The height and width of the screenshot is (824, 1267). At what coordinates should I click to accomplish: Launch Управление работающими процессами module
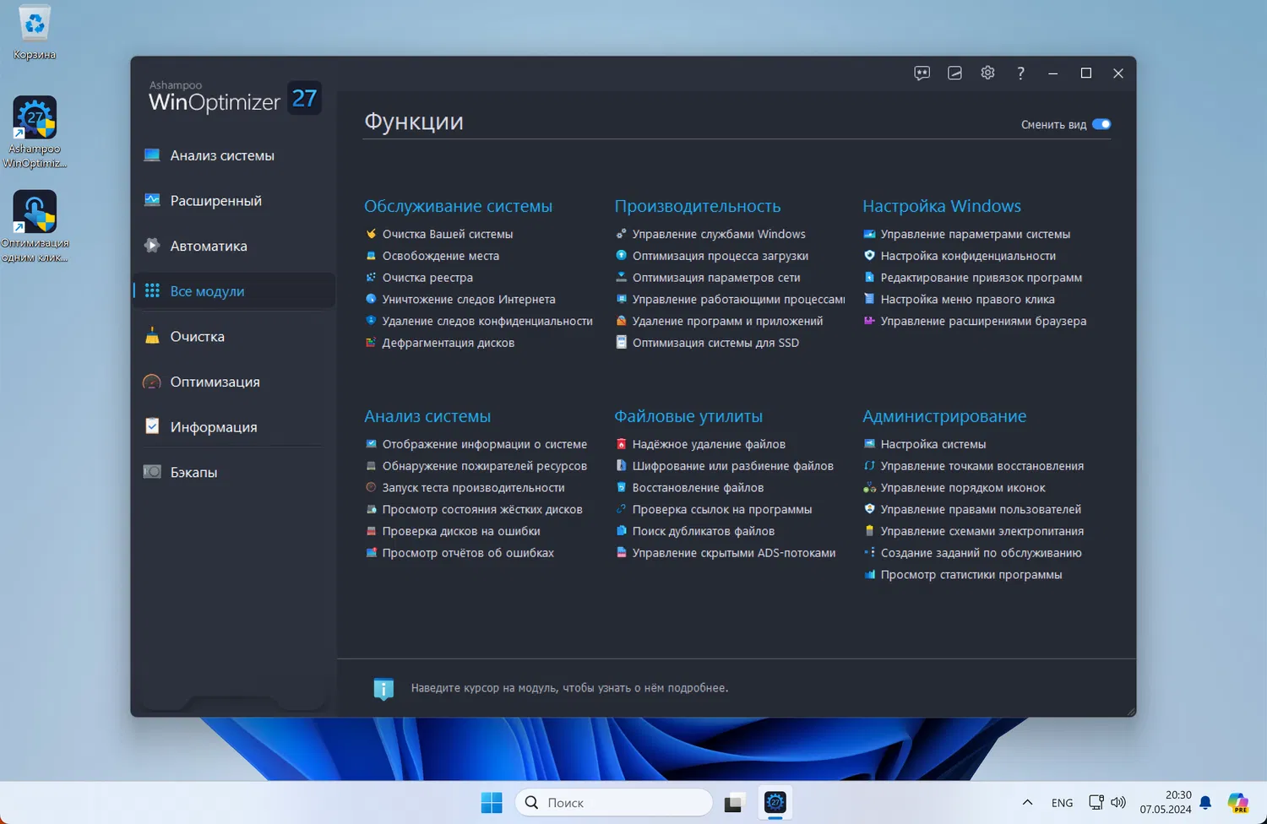point(738,299)
